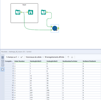Select highlighted output anchor icon in Results sidebar

[3, 69]
